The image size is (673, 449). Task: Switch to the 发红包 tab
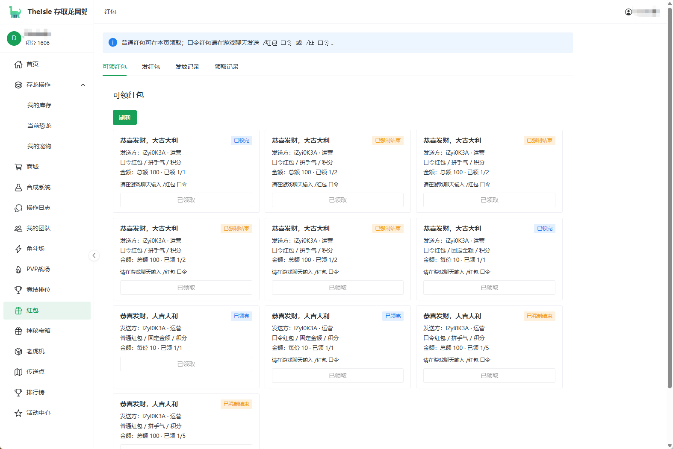tap(151, 67)
